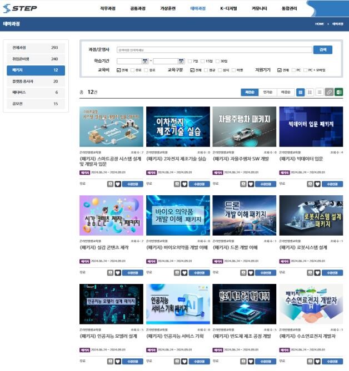Switch to simple list view icon
This screenshot has width=349, height=371.
(320, 92)
